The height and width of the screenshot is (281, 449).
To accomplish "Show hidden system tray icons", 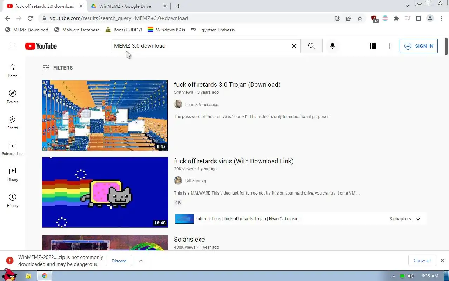I will point(394,276).
